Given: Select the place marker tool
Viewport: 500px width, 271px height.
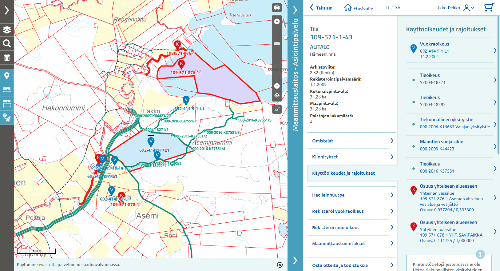Looking at the screenshot, I should (x=7, y=76).
